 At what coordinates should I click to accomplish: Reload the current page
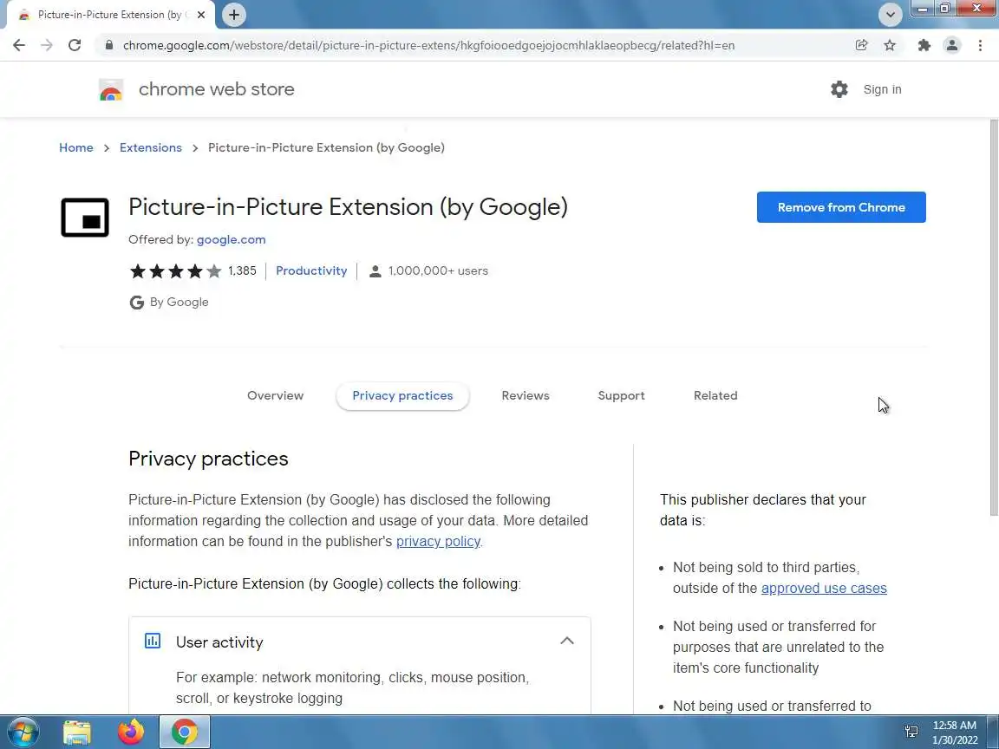[75, 45]
